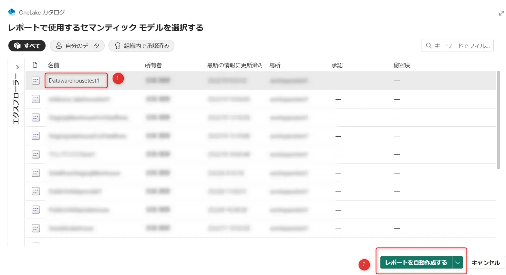Switch to the 自分のデータ filter tab
The image size is (506, 275).
coord(77,45)
